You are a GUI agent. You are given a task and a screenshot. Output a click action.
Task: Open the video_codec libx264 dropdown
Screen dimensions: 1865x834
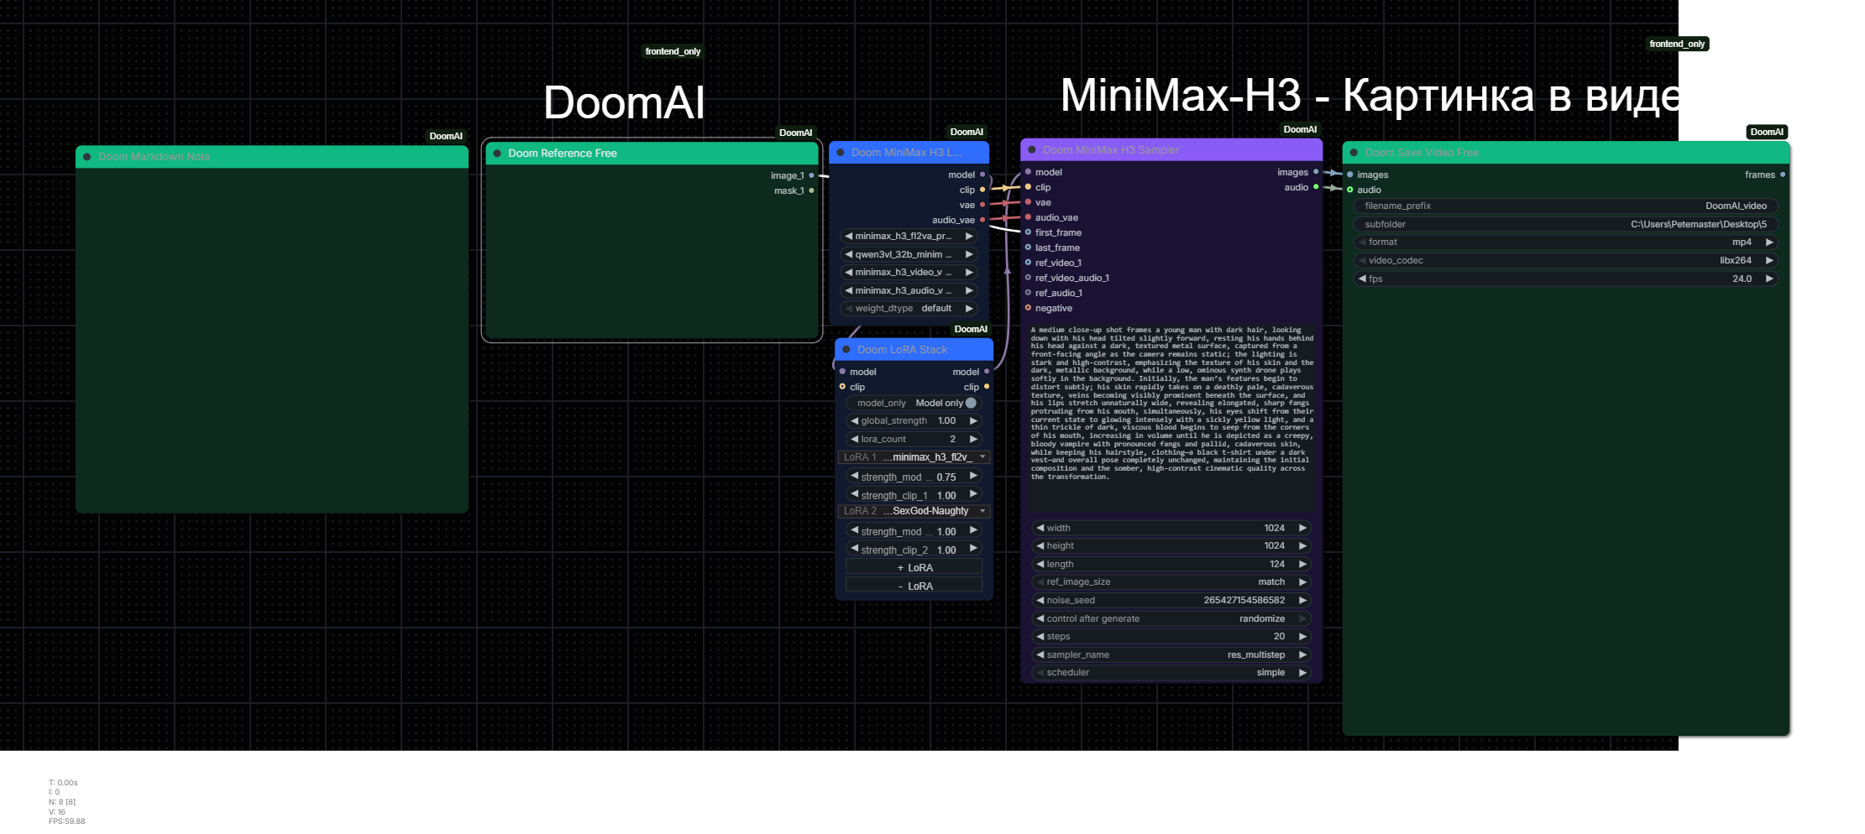1566,260
